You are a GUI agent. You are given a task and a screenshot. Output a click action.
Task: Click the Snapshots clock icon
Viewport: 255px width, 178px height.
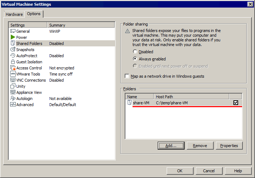[x=13, y=49]
